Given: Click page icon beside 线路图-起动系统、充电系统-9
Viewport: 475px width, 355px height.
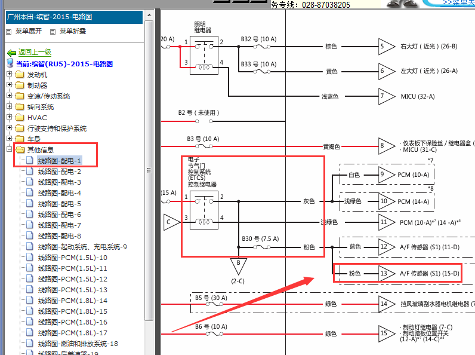Looking at the screenshot, I should [x=30, y=247].
